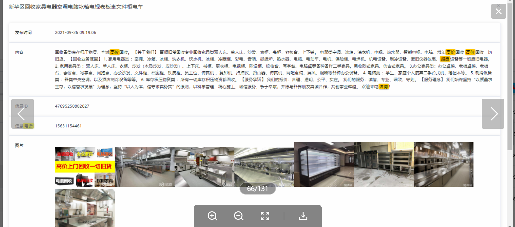Zoom out using the magnifier minus icon
The image size is (515, 227).
(x=238, y=216)
